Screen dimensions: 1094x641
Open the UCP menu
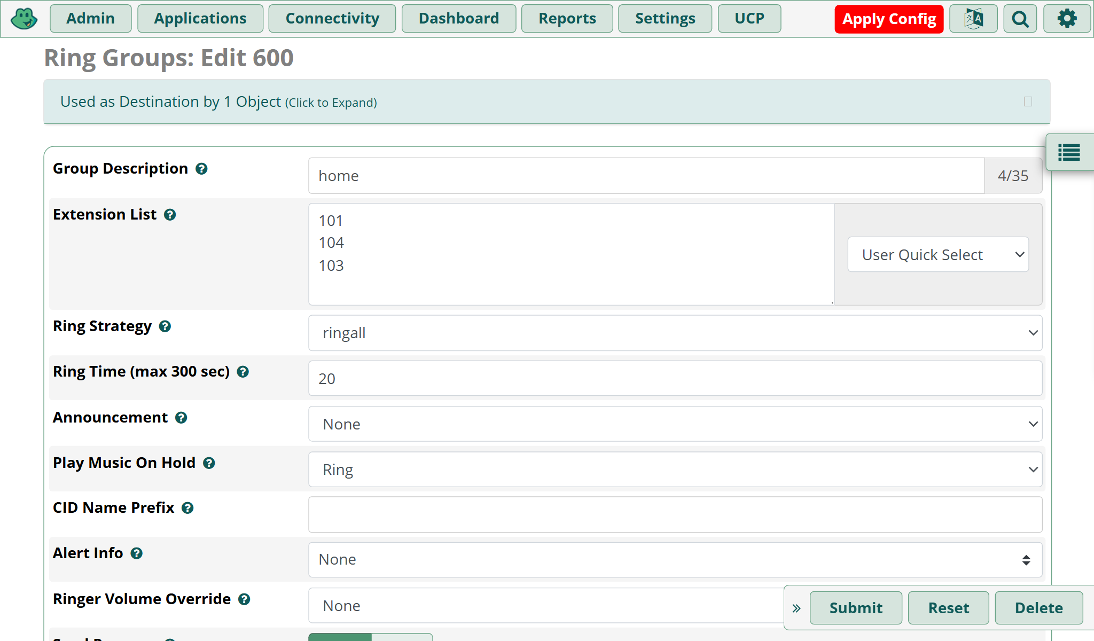(749, 19)
